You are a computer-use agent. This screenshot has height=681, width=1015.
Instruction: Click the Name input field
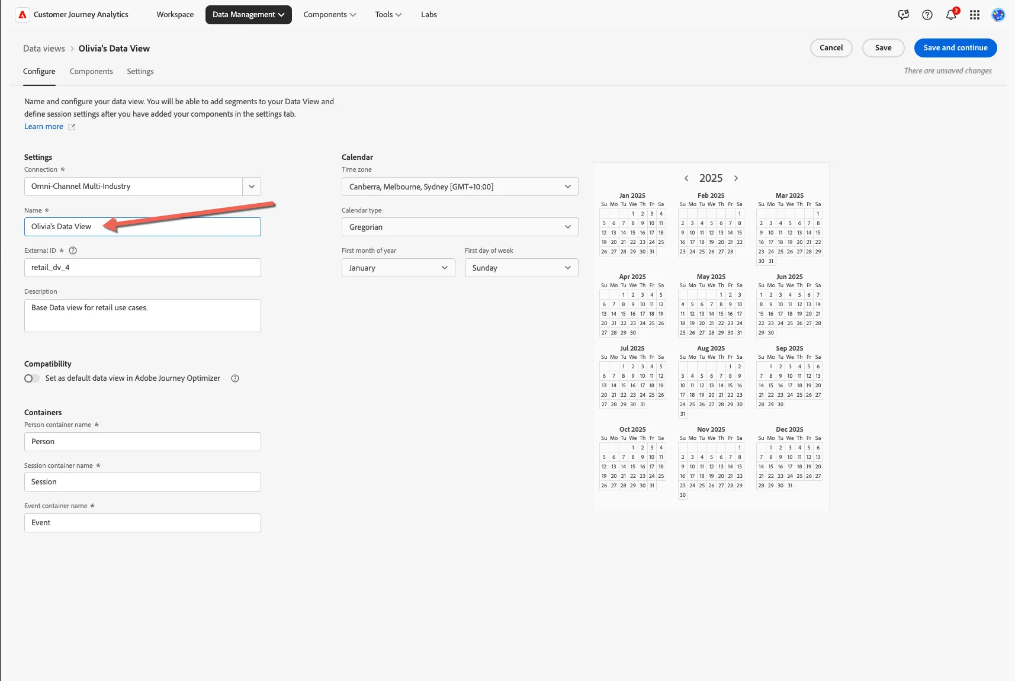(x=142, y=227)
